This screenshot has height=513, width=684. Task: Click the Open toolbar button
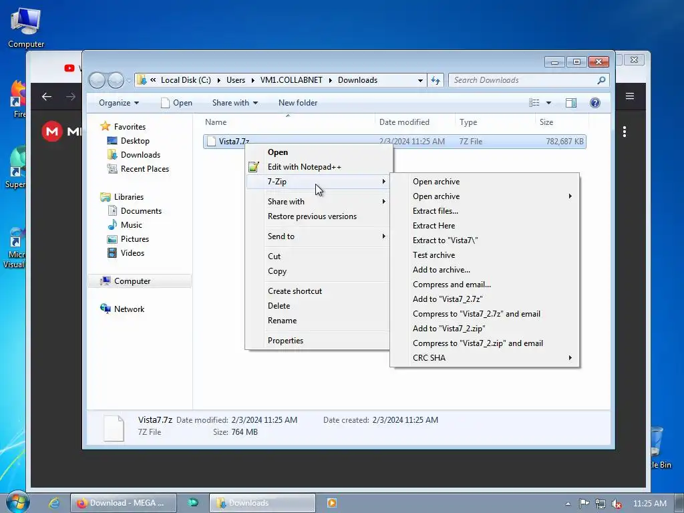176,103
